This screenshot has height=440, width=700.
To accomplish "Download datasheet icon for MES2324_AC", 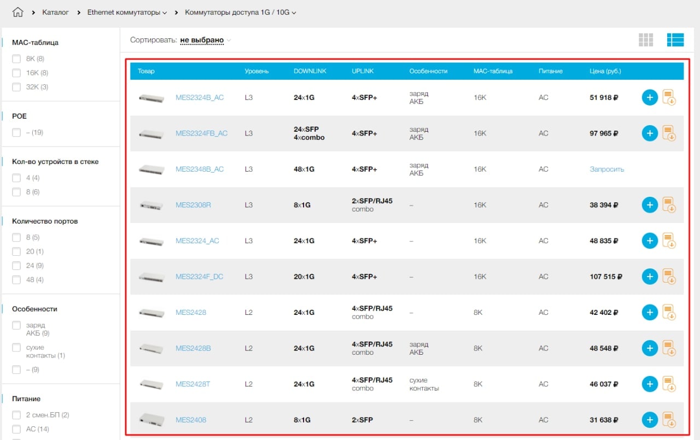I will 669,241.
